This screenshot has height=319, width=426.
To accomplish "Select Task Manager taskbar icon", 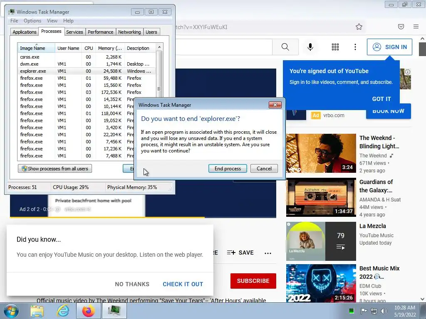I will 114,311.
